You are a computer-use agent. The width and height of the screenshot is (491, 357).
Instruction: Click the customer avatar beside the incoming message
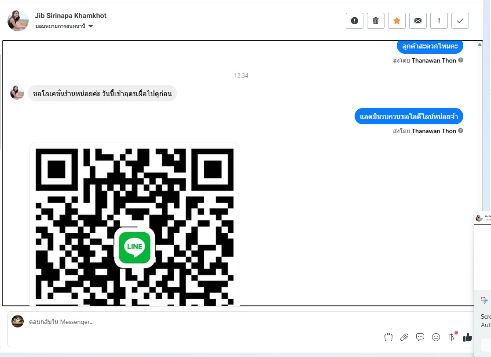click(x=17, y=93)
